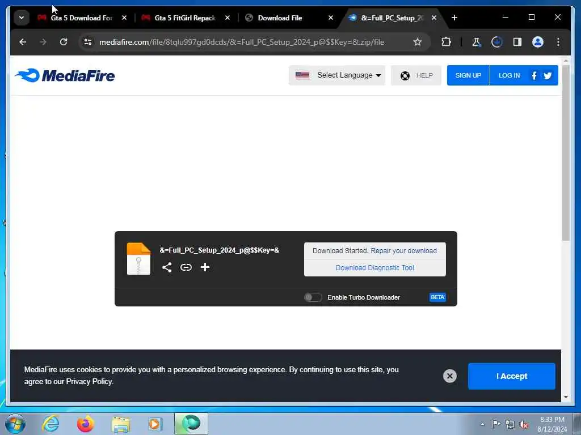
Task: Close the &=Full_PC_Setup tab
Action: coord(434,18)
